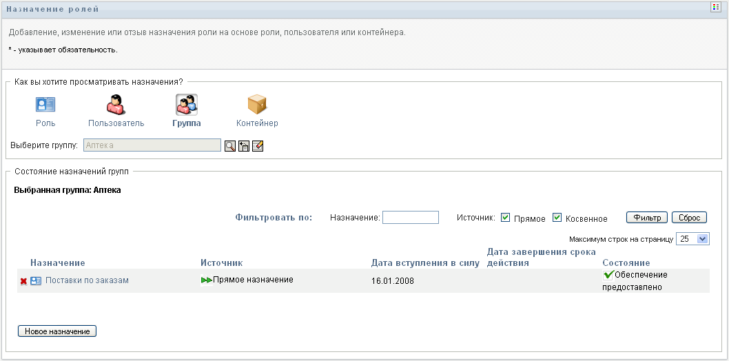Open the Поставки по заказам link

87,280
